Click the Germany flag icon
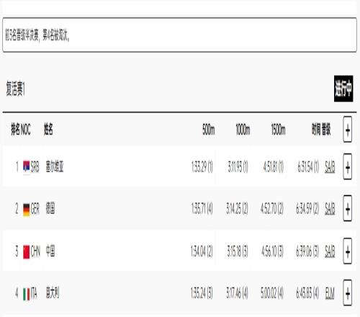 pyautogui.click(x=27, y=210)
